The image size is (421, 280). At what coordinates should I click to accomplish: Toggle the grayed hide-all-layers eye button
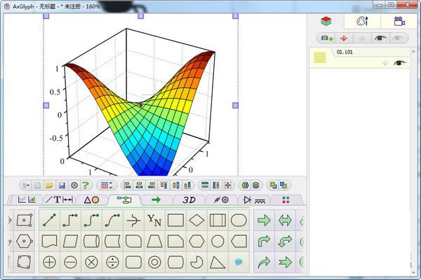398,38
